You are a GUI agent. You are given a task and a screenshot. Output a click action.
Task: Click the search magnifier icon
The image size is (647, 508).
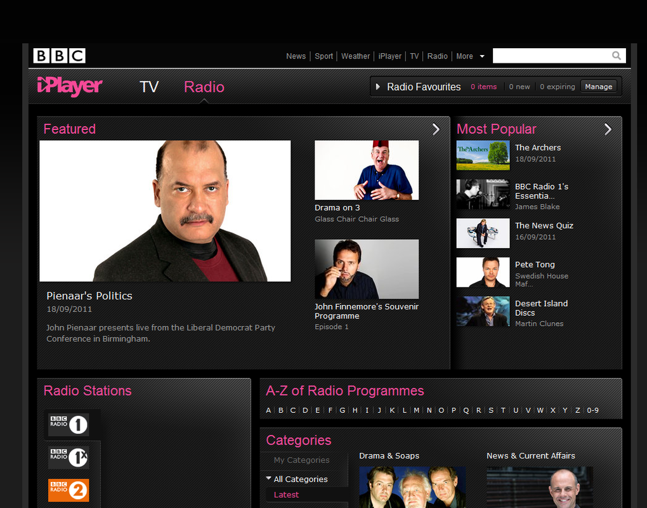click(616, 56)
